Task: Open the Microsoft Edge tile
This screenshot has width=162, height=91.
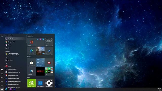Action: coord(31,51)
